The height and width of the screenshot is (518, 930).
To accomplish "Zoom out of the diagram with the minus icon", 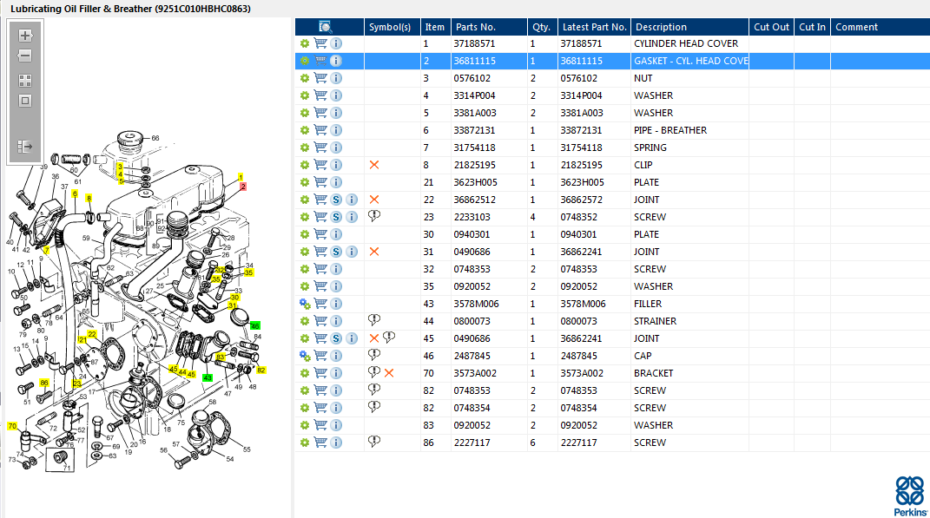I will (25, 56).
